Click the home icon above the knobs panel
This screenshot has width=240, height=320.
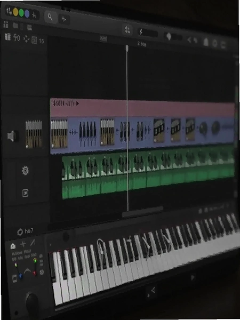pyautogui.click(x=13, y=246)
